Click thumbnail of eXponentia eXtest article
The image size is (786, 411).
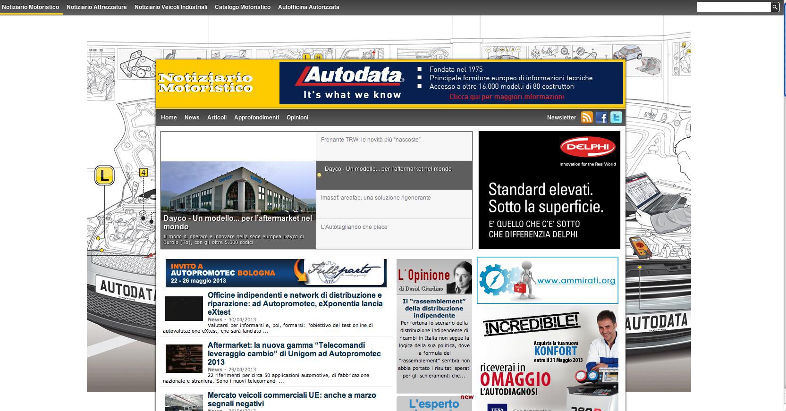click(x=184, y=309)
